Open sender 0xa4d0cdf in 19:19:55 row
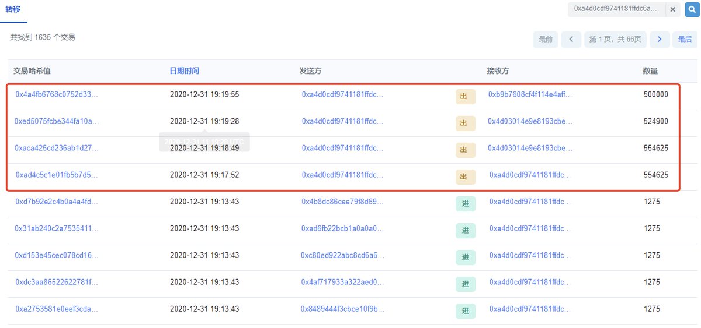Viewport: 701px width, 328px height. (x=343, y=94)
